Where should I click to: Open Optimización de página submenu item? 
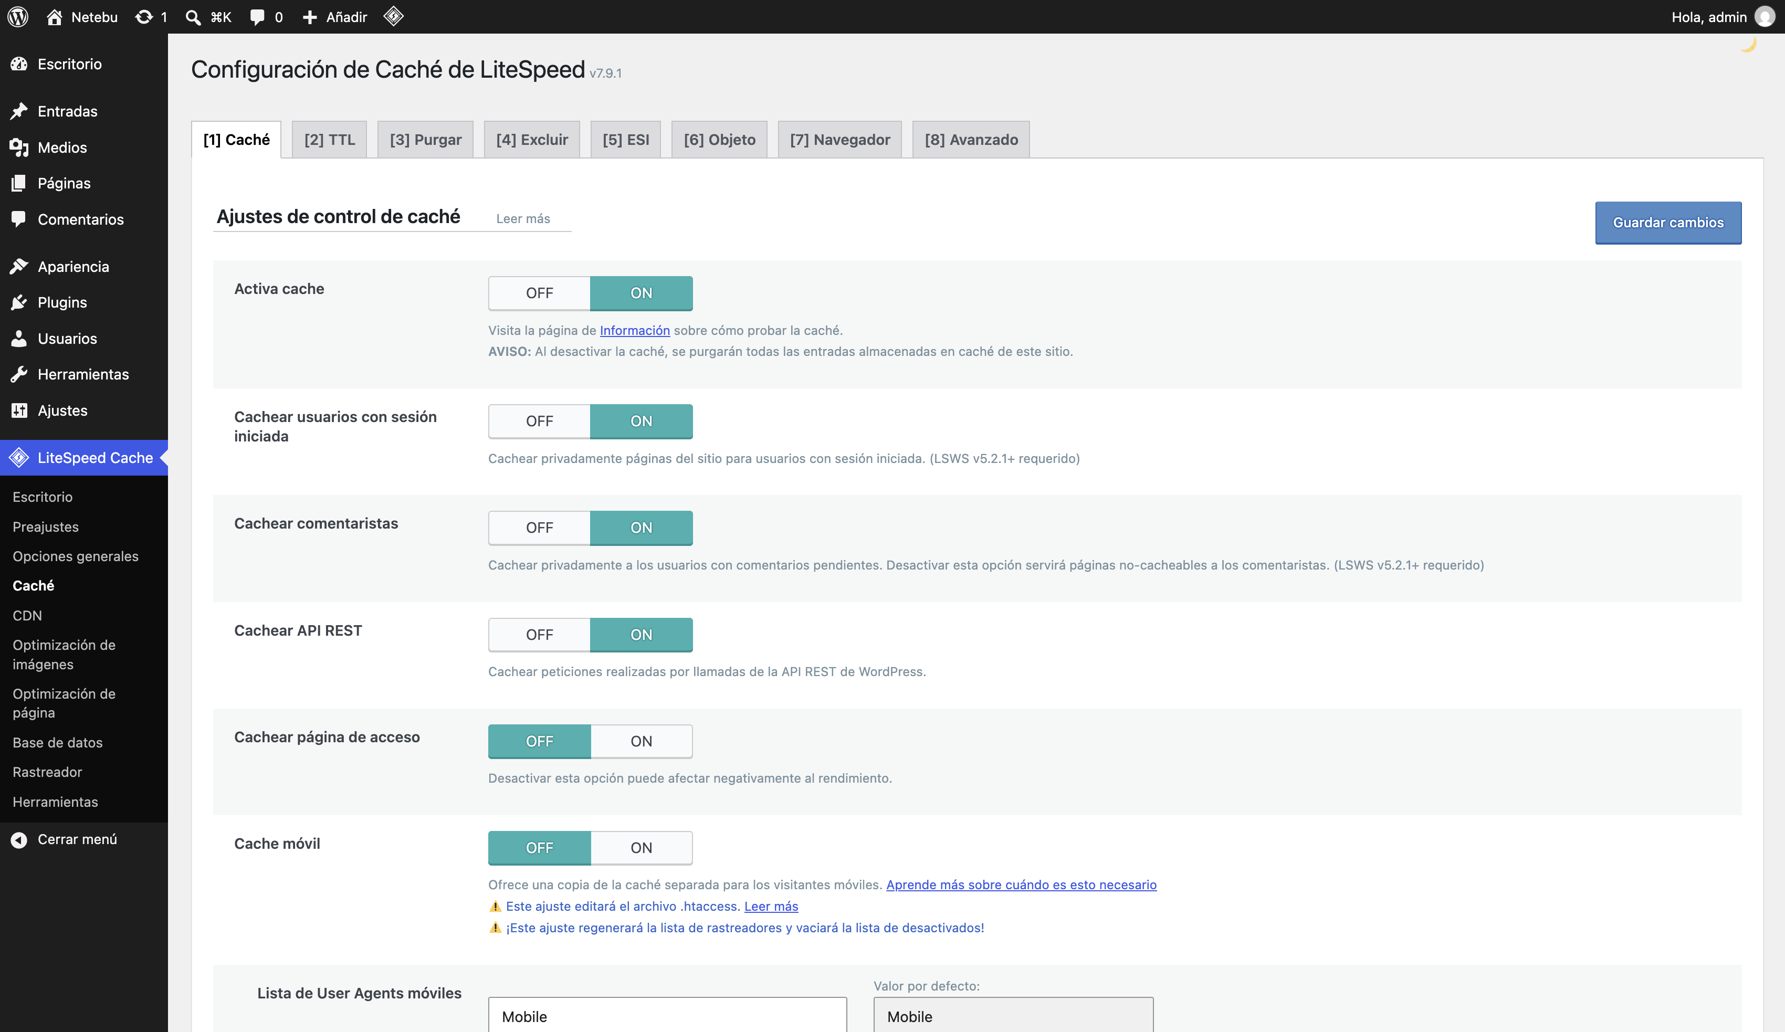point(64,703)
